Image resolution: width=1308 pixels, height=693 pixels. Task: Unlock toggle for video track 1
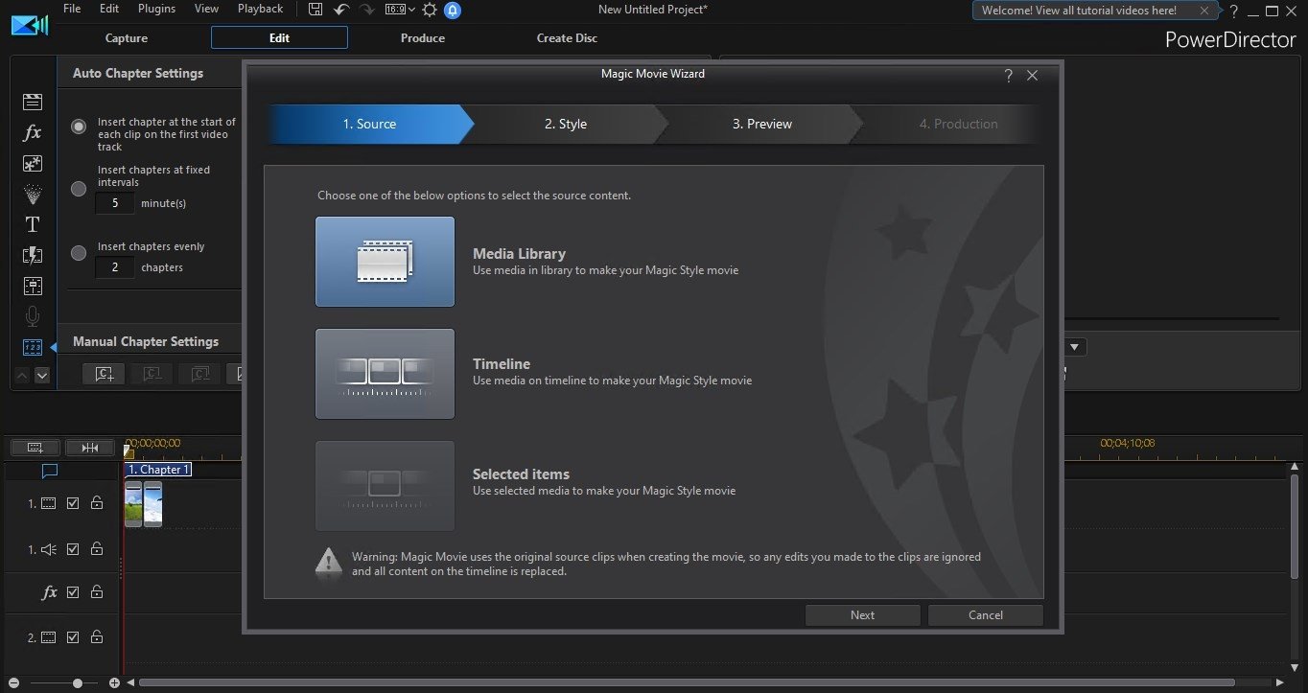[x=97, y=503]
